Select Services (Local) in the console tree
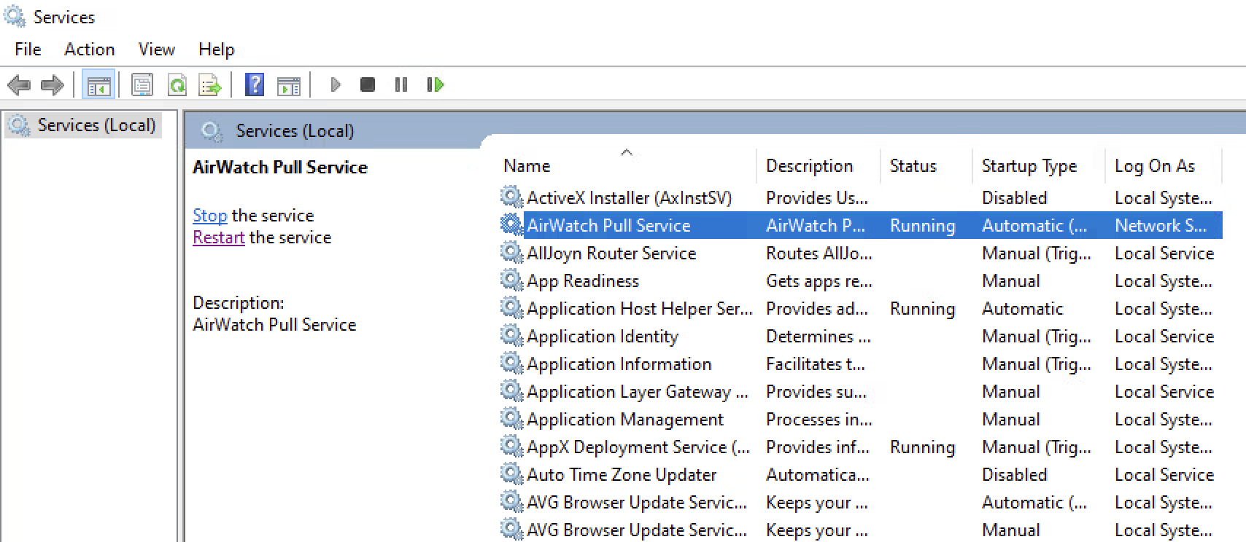 [x=96, y=125]
